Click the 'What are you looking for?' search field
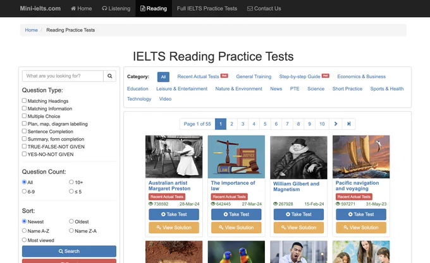This screenshot has width=430, height=263. [63, 76]
